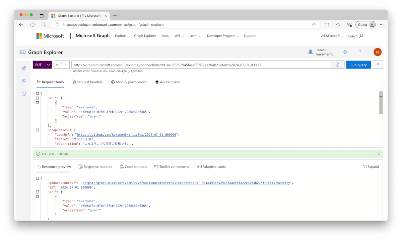Open the v1.0 version dropdown
Screen dimensions: 402x240
(62, 65)
